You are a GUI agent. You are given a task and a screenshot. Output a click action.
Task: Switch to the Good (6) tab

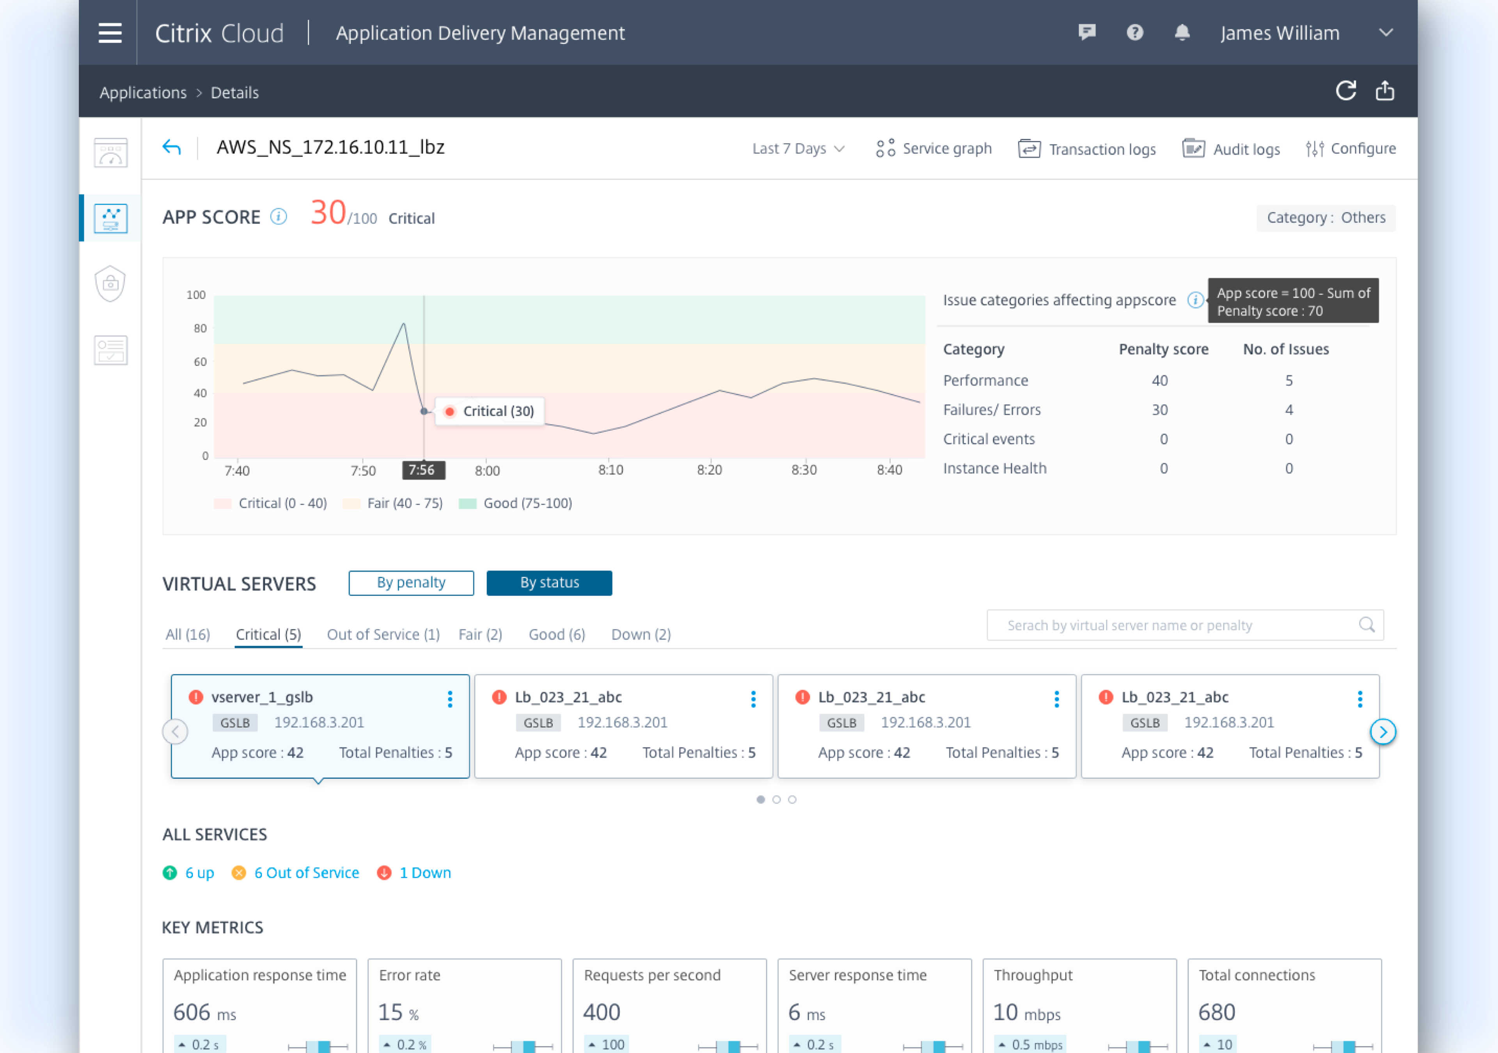pyautogui.click(x=557, y=634)
